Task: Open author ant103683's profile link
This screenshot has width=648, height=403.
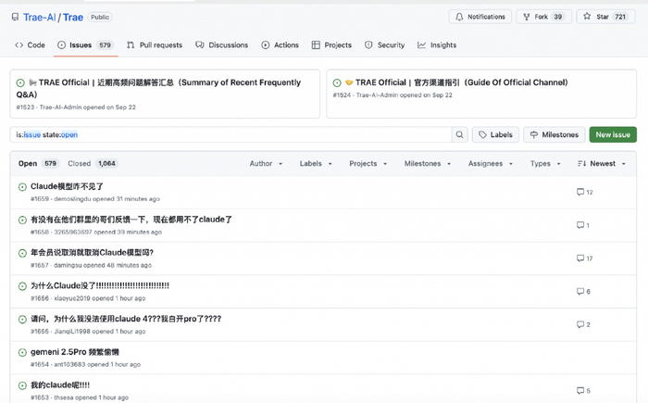Action: coord(69,364)
